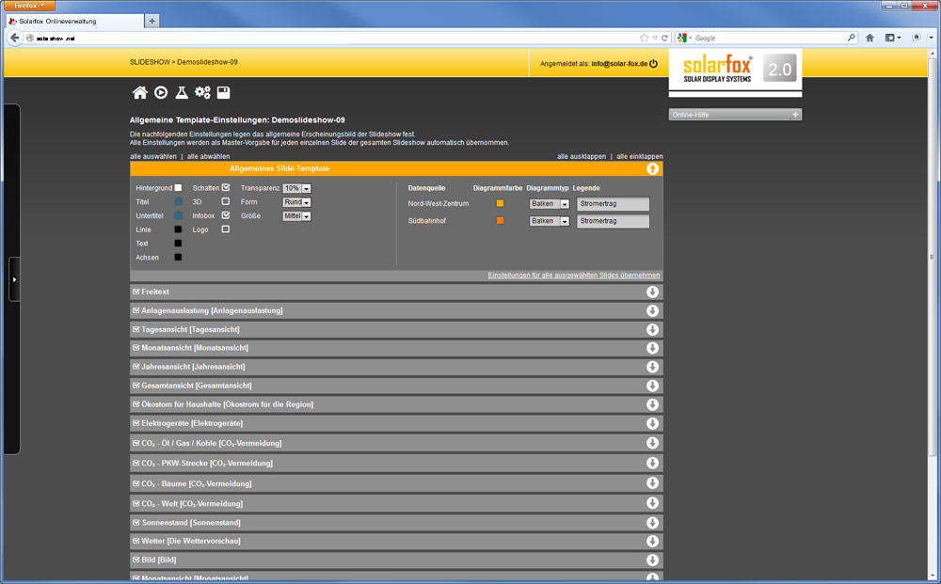Open the settings gears icon
941x584 pixels.
click(x=202, y=92)
